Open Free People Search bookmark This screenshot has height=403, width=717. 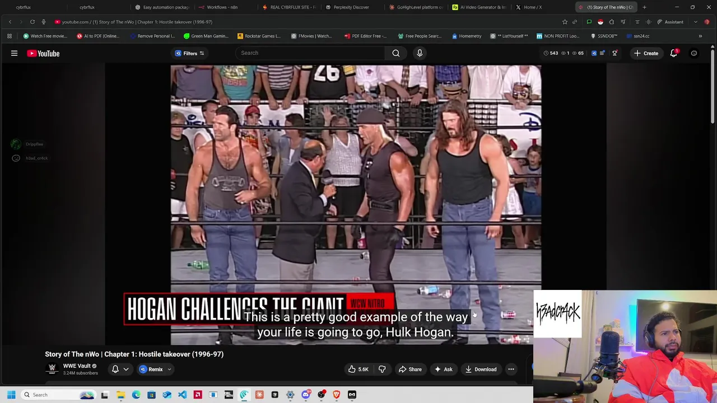[x=420, y=36]
